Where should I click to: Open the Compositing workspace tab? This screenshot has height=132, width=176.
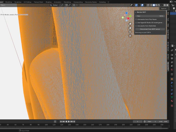[78, 2]
